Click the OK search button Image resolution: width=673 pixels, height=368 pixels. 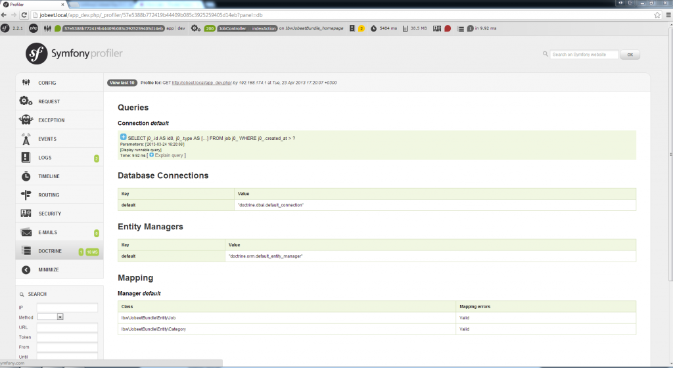click(x=630, y=55)
